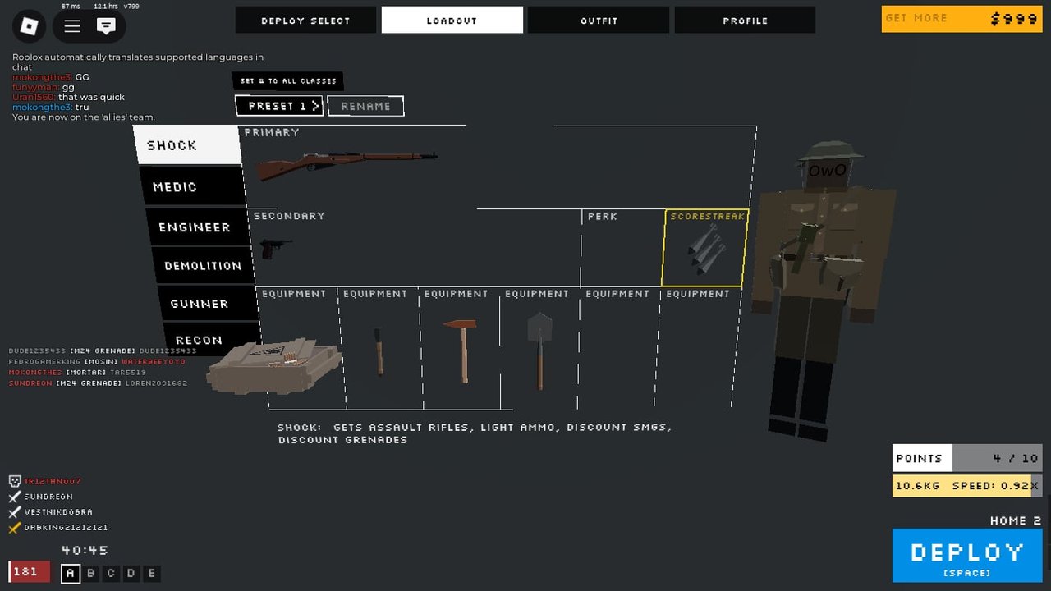1051x591 pixels.
Task: Click the Get More currency button
Action: pyautogui.click(x=962, y=19)
